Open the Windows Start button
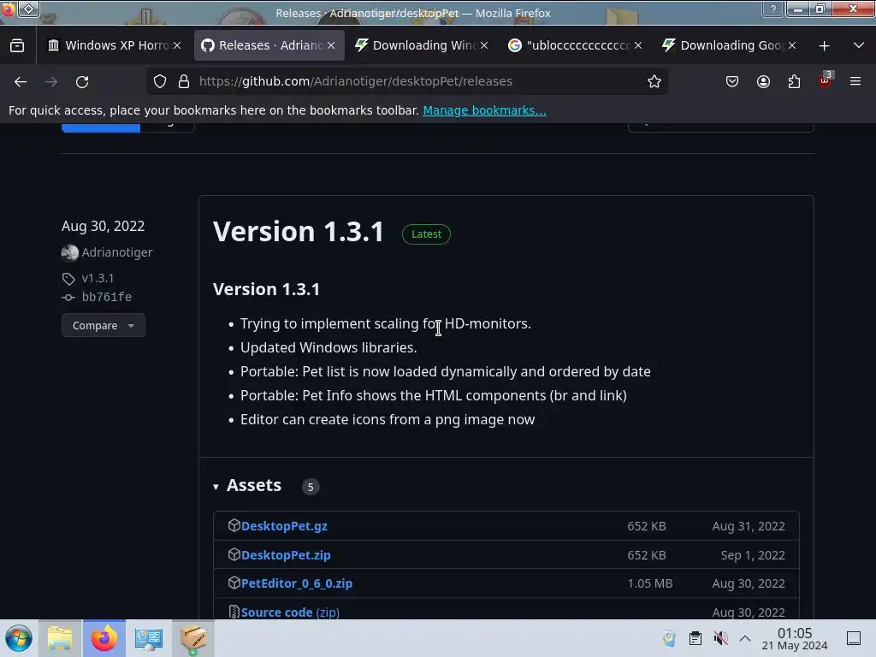The height and width of the screenshot is (657, 876). 19,638
